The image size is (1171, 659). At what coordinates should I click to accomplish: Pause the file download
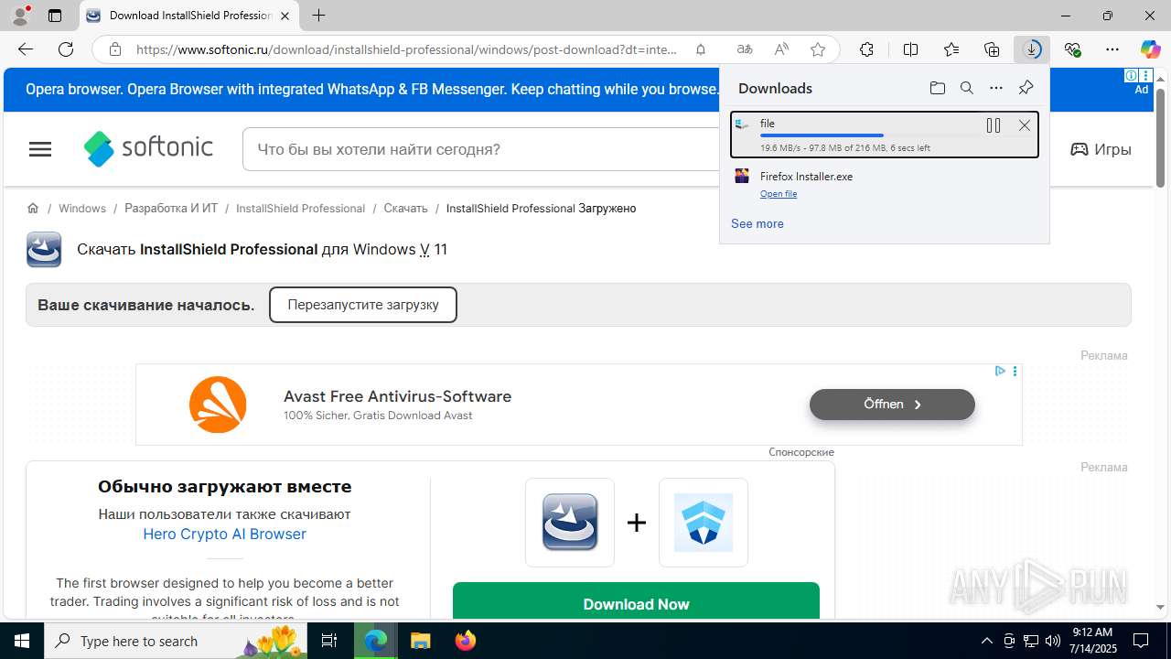[x=994, y=125]
